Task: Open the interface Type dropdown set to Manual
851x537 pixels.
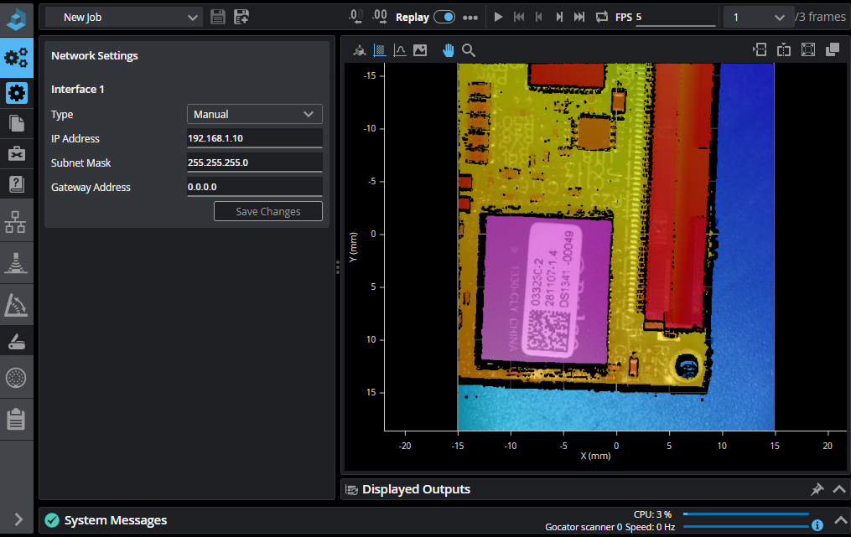Action: pyautogui.click(x=254, y=114)
